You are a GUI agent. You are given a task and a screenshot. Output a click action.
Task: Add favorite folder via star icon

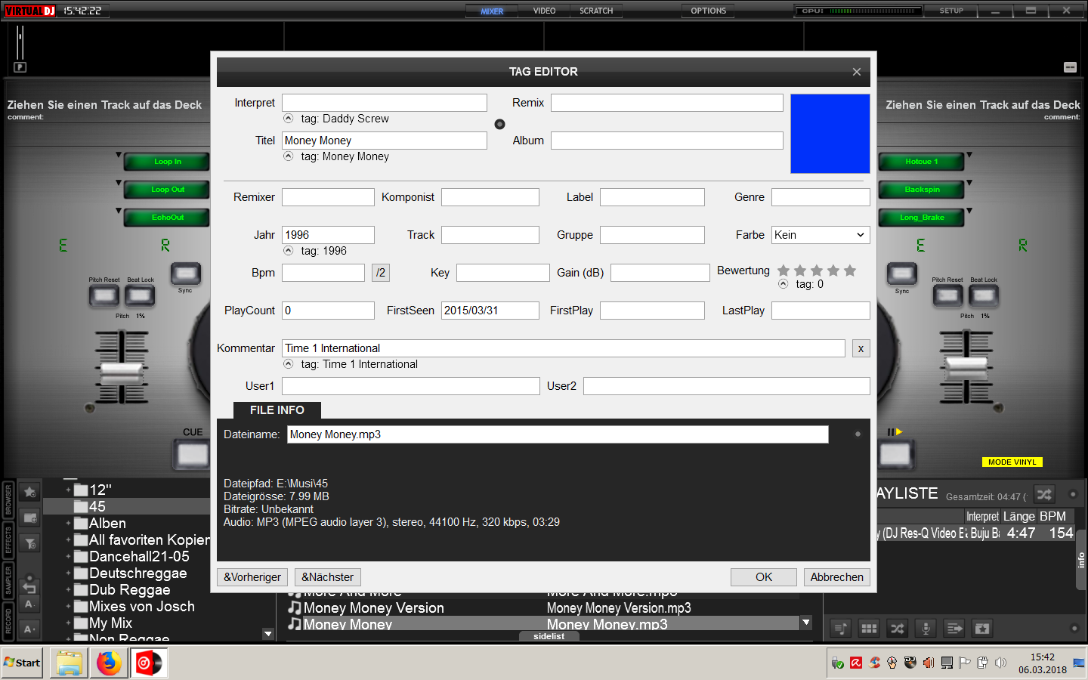[x=29, y=492]
